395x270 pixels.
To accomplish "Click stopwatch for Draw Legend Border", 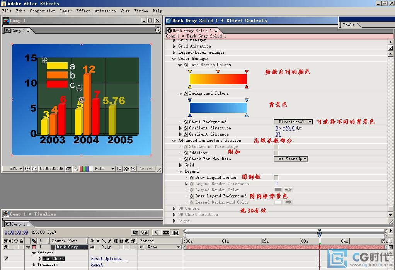I will click(x=192, y=178).
